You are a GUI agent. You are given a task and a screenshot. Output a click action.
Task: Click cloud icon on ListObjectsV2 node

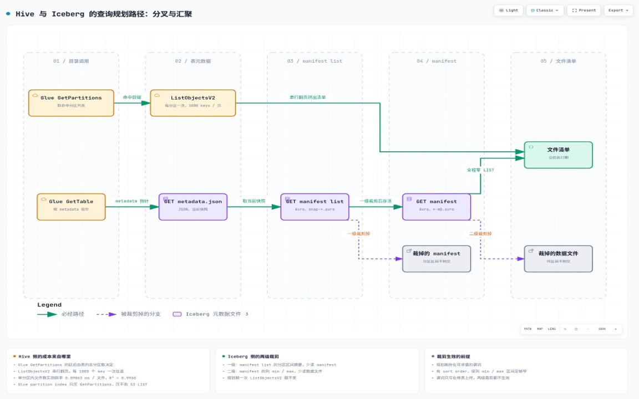pyautogui.click(x=157, y=96)
